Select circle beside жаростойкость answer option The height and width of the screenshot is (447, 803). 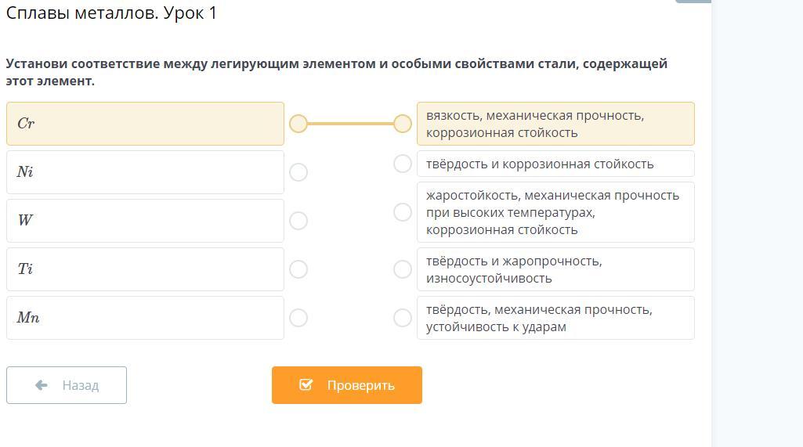(x=403, y=212)
